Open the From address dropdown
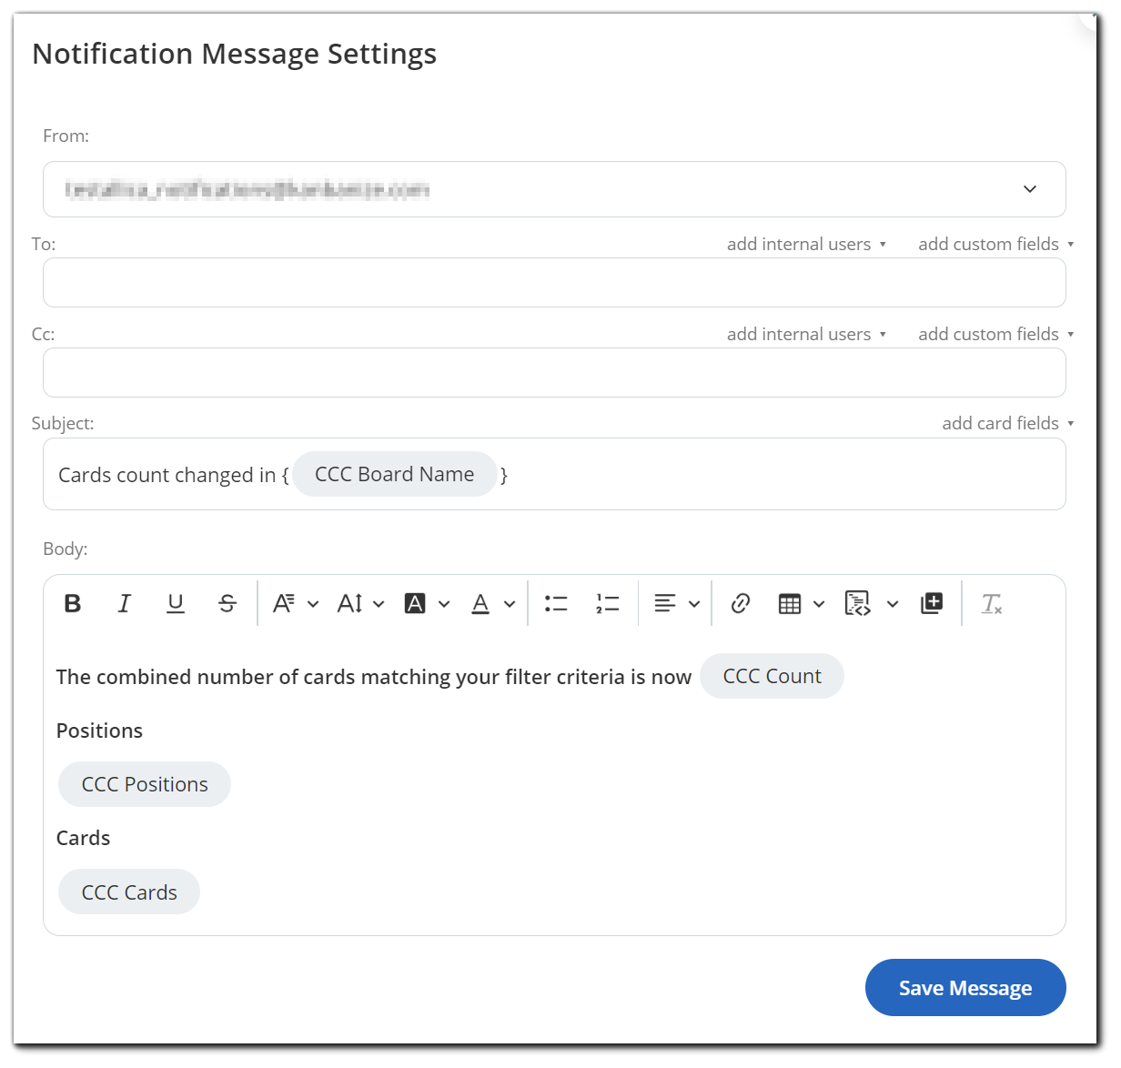The image size is (1121, 1068). [1029, 189]
